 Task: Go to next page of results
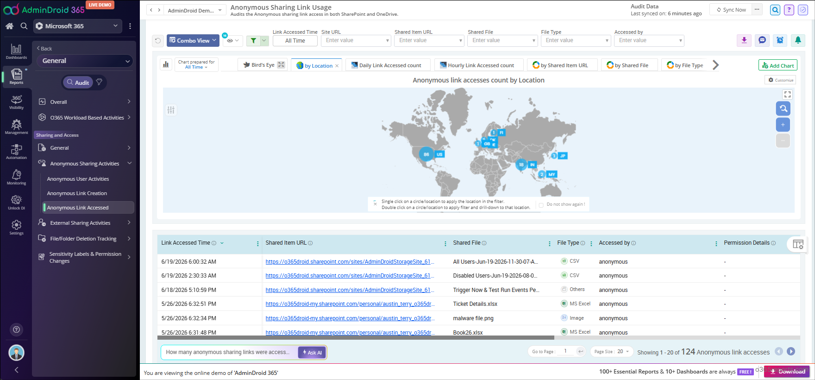pyautogui.click(x=791, y=352)
